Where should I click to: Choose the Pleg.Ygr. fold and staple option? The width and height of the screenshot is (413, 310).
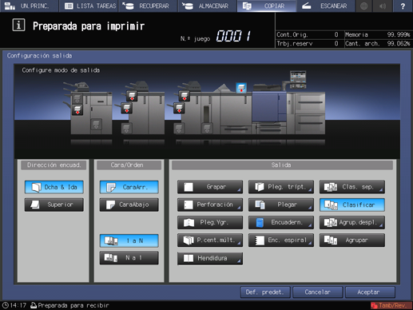pyautogui.click(x=210, y=222)
